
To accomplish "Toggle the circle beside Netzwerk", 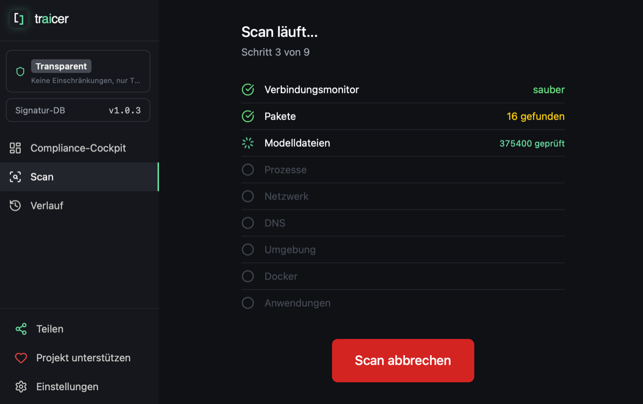I will [x=248, y=196].
